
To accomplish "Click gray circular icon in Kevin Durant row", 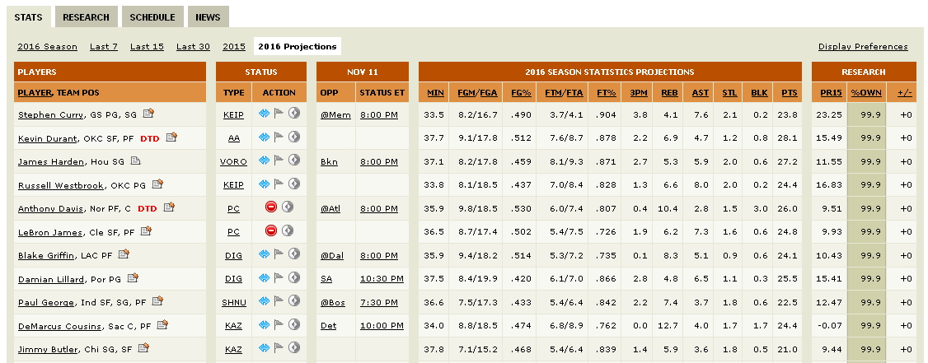I will [294, 137].
